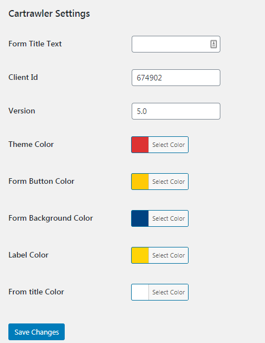
Task: Click Select Color for From title Color
Action: coord(168,292)
